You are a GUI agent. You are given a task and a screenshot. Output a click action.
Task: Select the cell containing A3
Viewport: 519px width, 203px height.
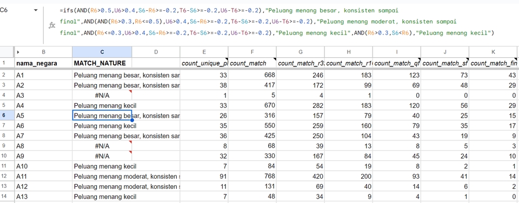click(x=43, y=96)
